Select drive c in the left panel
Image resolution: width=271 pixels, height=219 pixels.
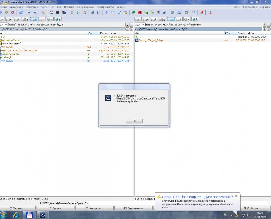tap(2, 19)
